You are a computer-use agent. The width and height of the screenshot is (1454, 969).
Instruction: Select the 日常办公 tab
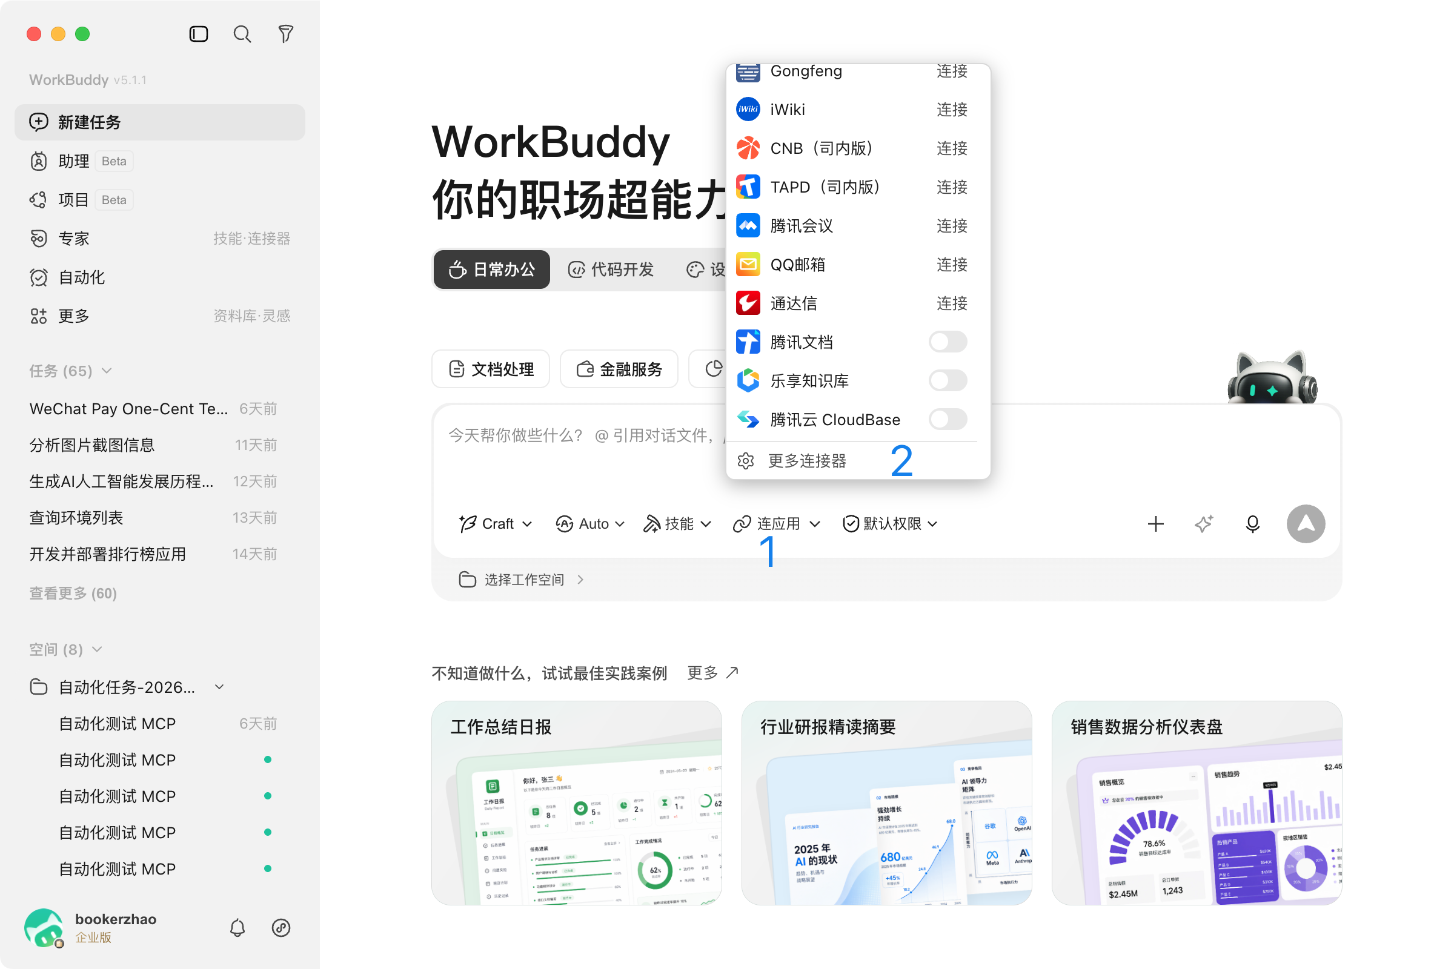(x=491, y=270)
